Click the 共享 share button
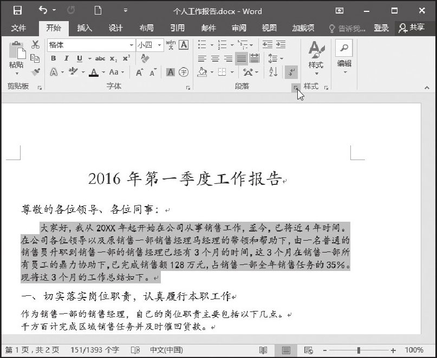The image size is (437, 358). tap(412, 28)
